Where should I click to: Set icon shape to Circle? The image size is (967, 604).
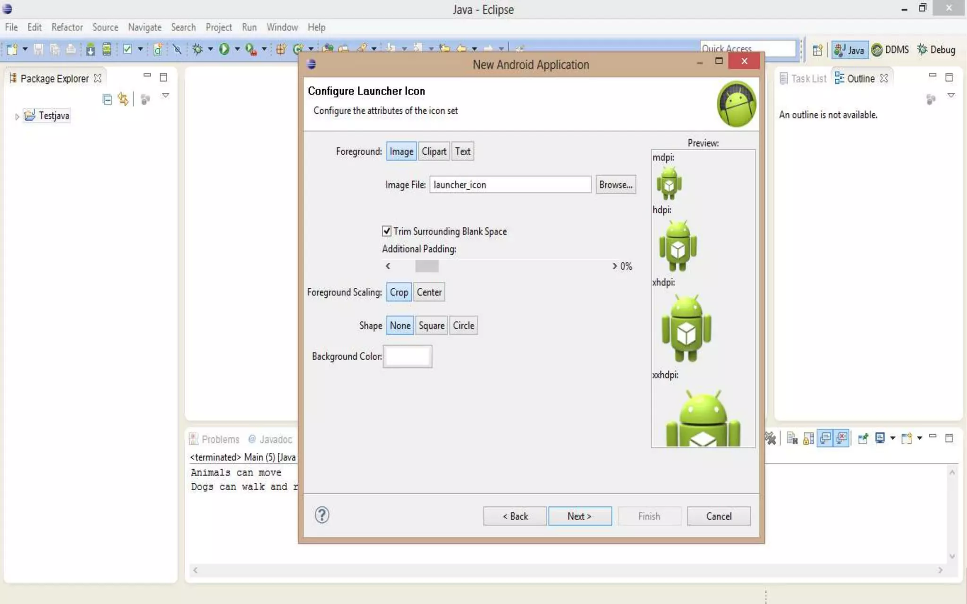[464, 326]
